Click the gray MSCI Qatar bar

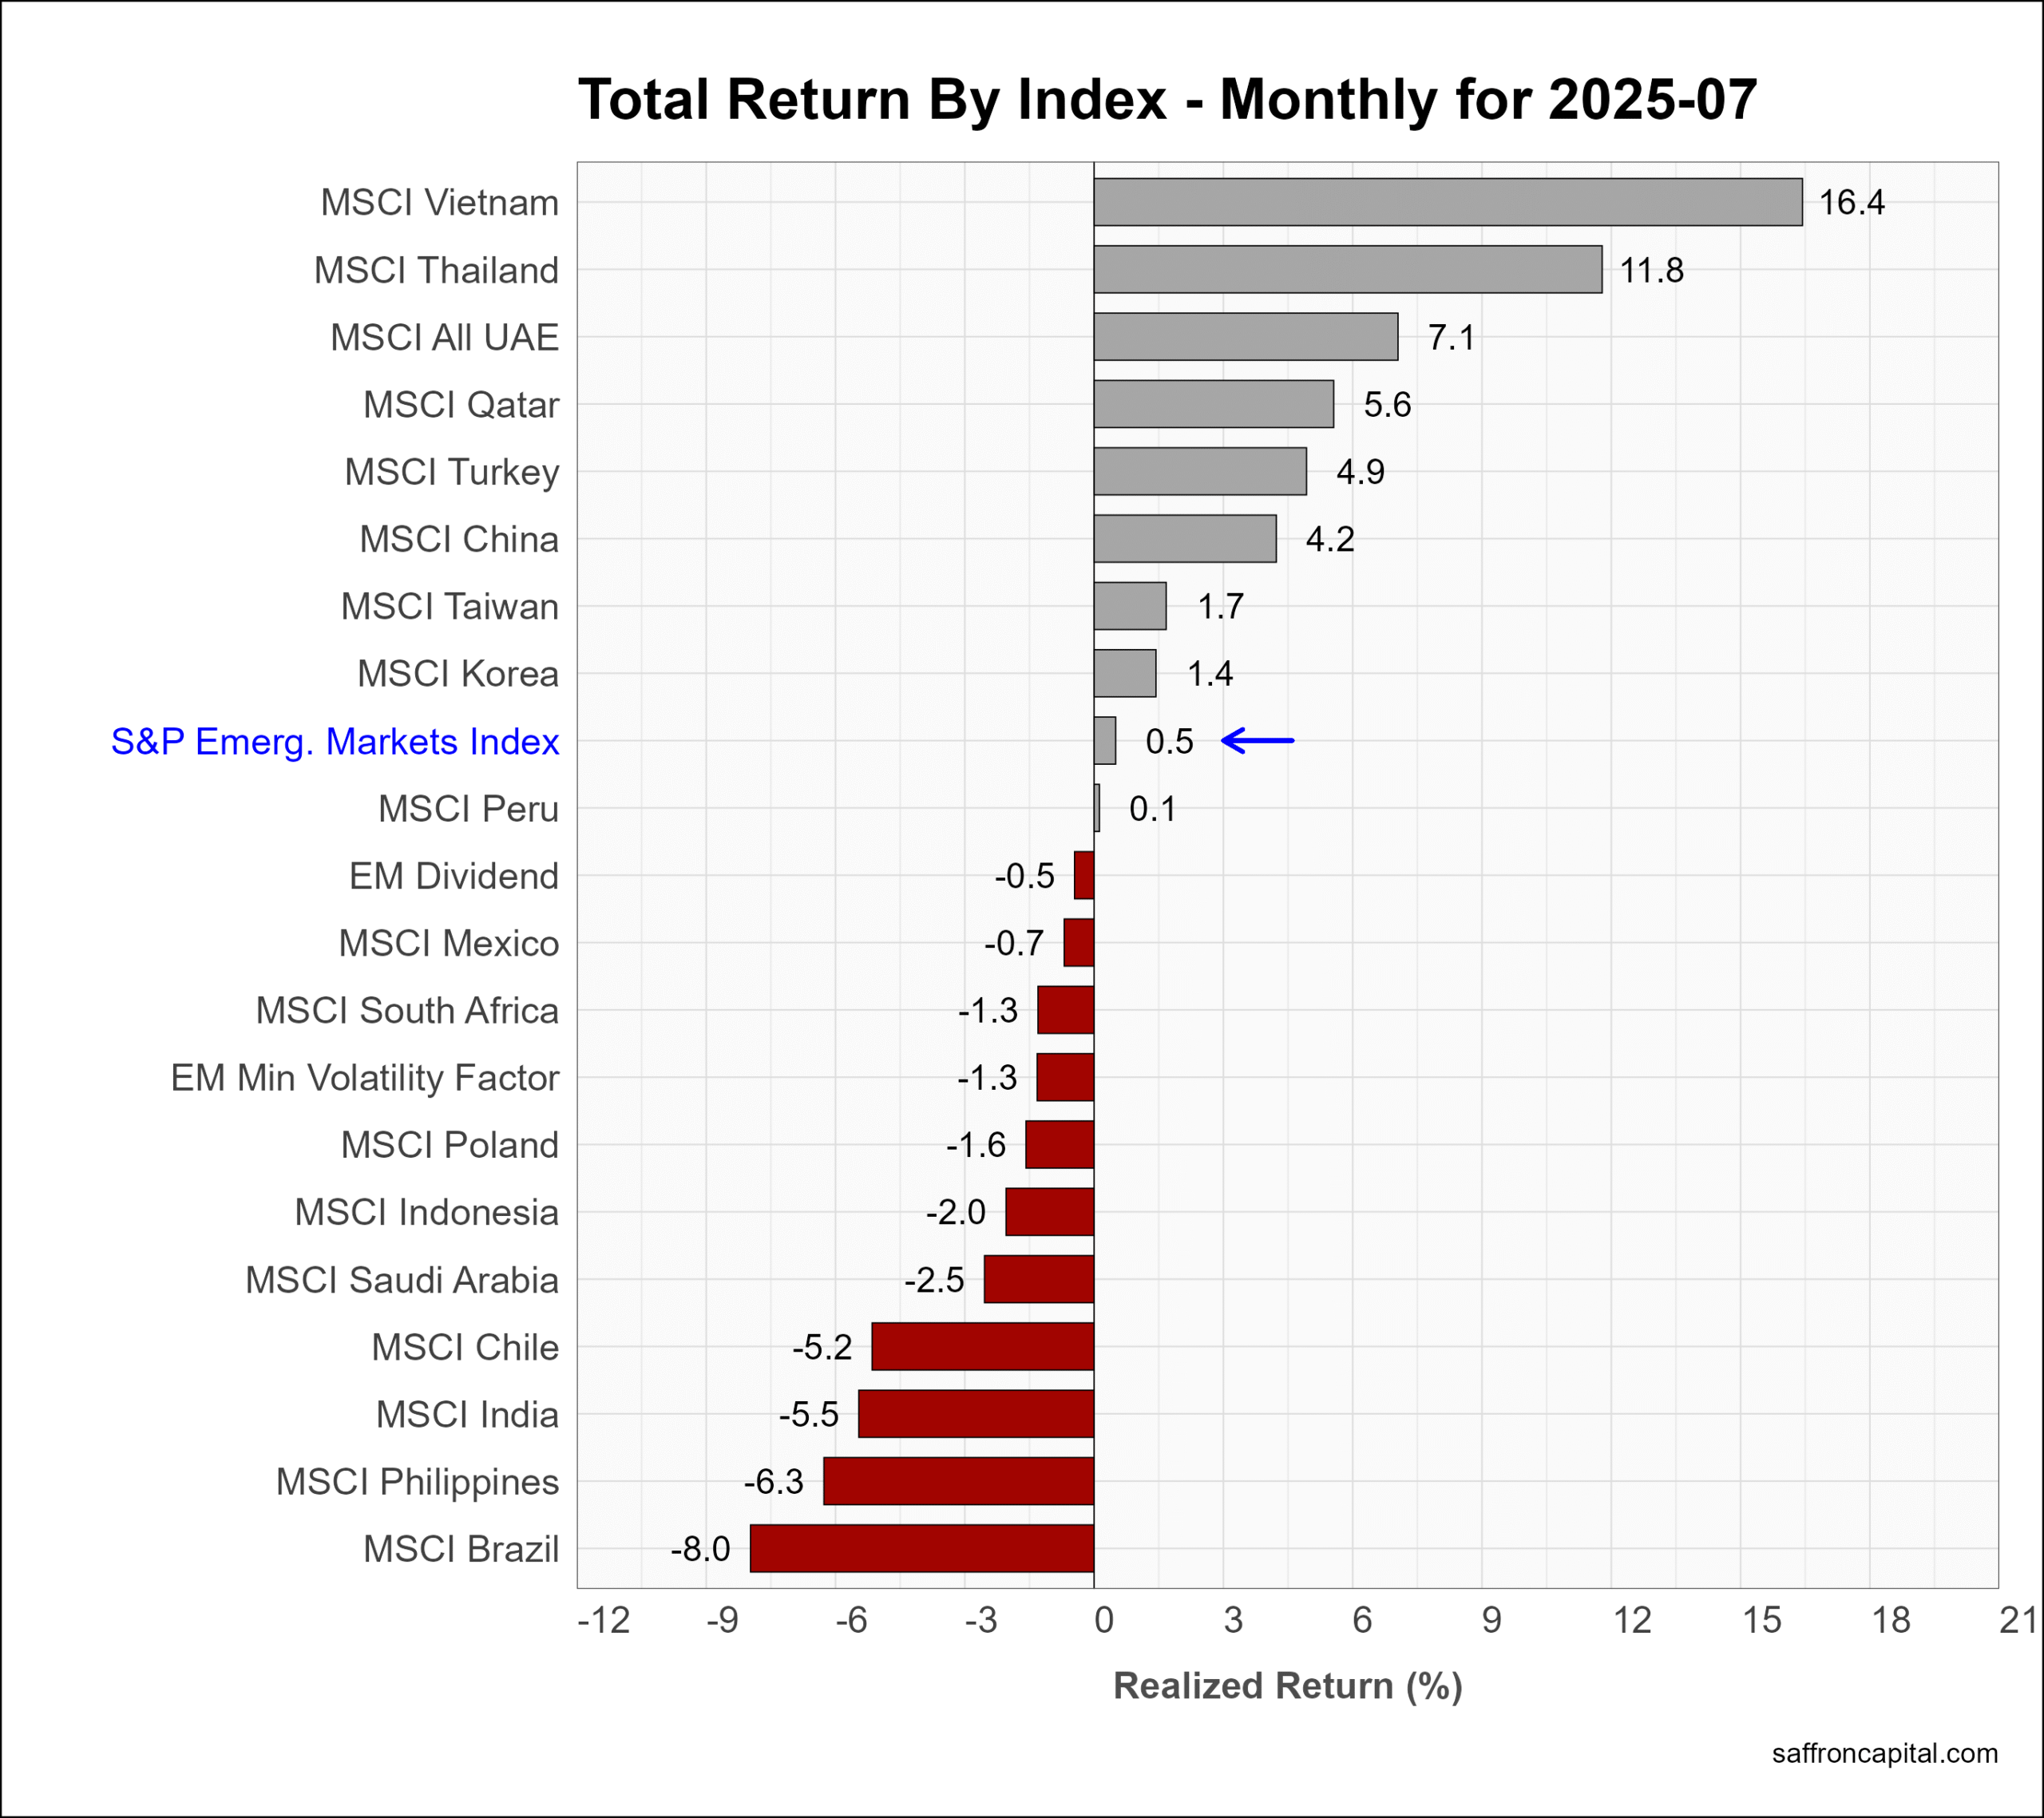pos(1214,404)
